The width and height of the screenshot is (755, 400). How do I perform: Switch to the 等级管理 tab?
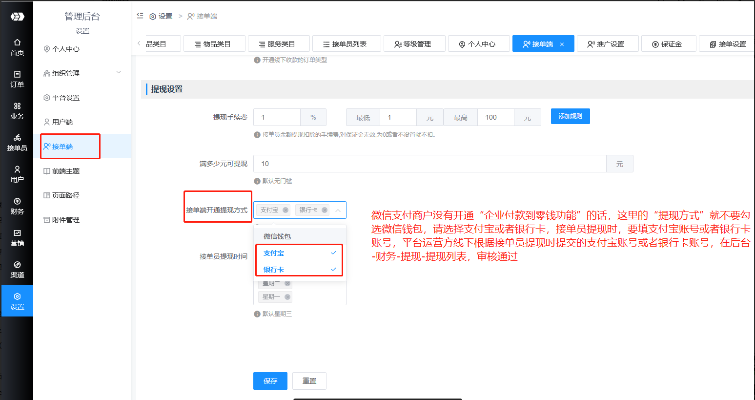tap(413, 44)
